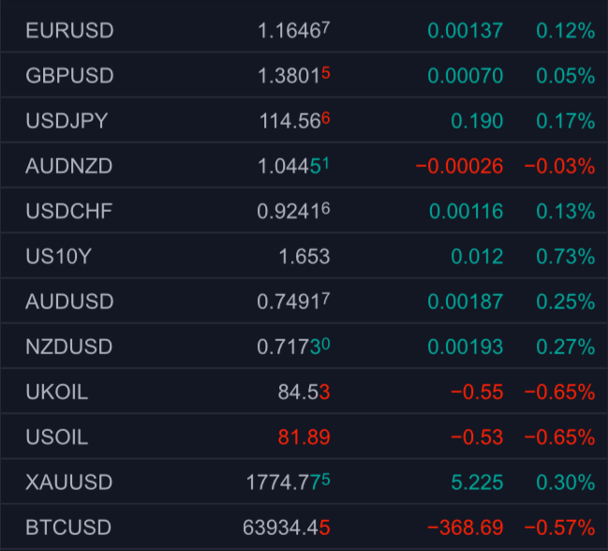Click the US10Y 0.73% change
608x551 pixels.
point(565,257)
